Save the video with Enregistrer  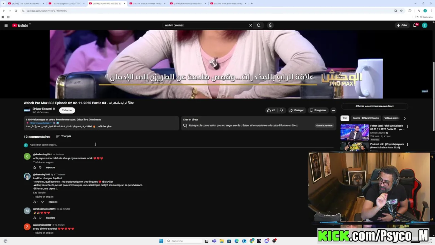[318, 110]
